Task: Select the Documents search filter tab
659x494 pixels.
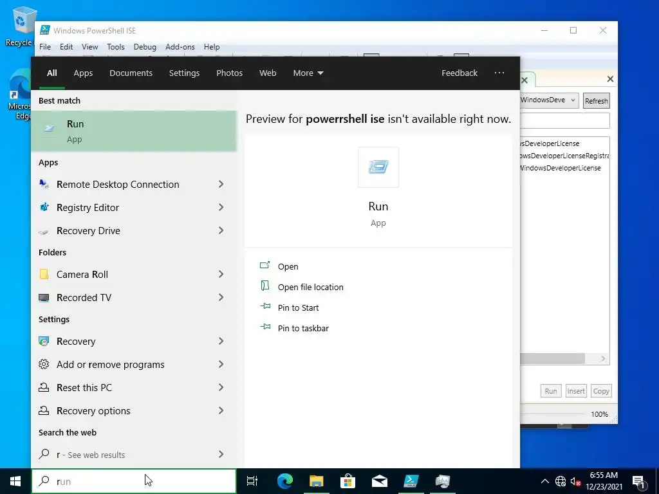Action: (131, 73)
